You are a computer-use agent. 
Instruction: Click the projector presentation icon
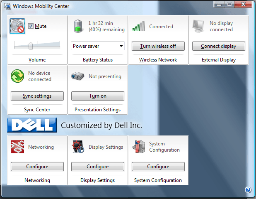pos(78,76)
